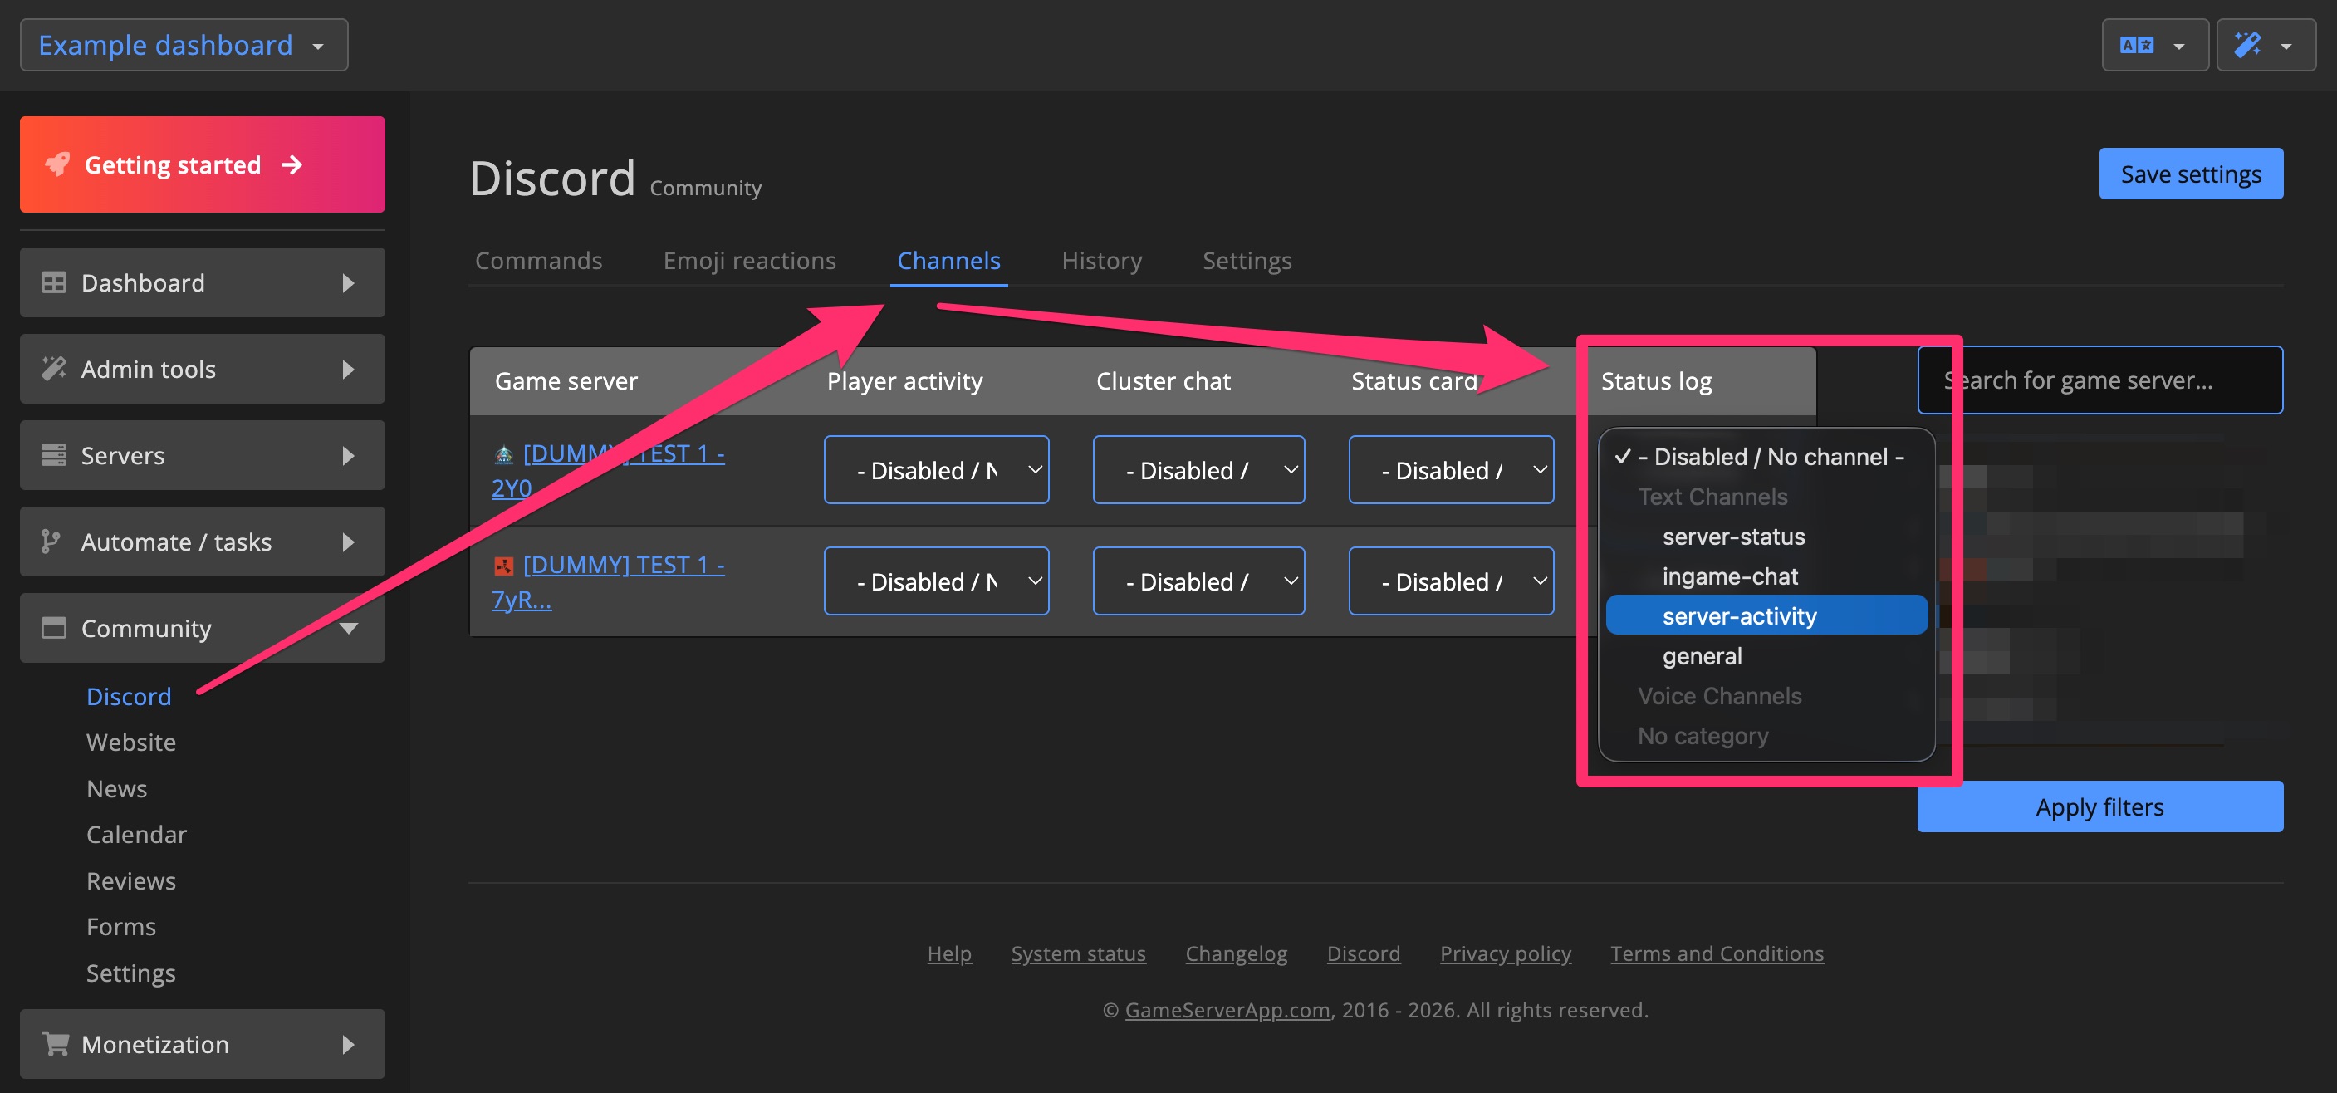Click the Community window icon in sidebar

coord(53,628)
